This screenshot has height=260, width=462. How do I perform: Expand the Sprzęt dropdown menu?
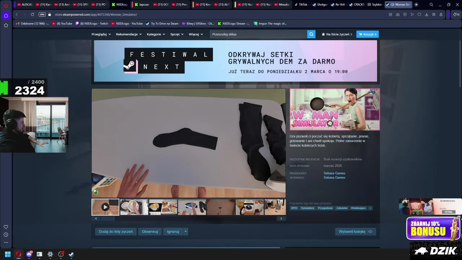pyautogui.click(x=177, y=34)
